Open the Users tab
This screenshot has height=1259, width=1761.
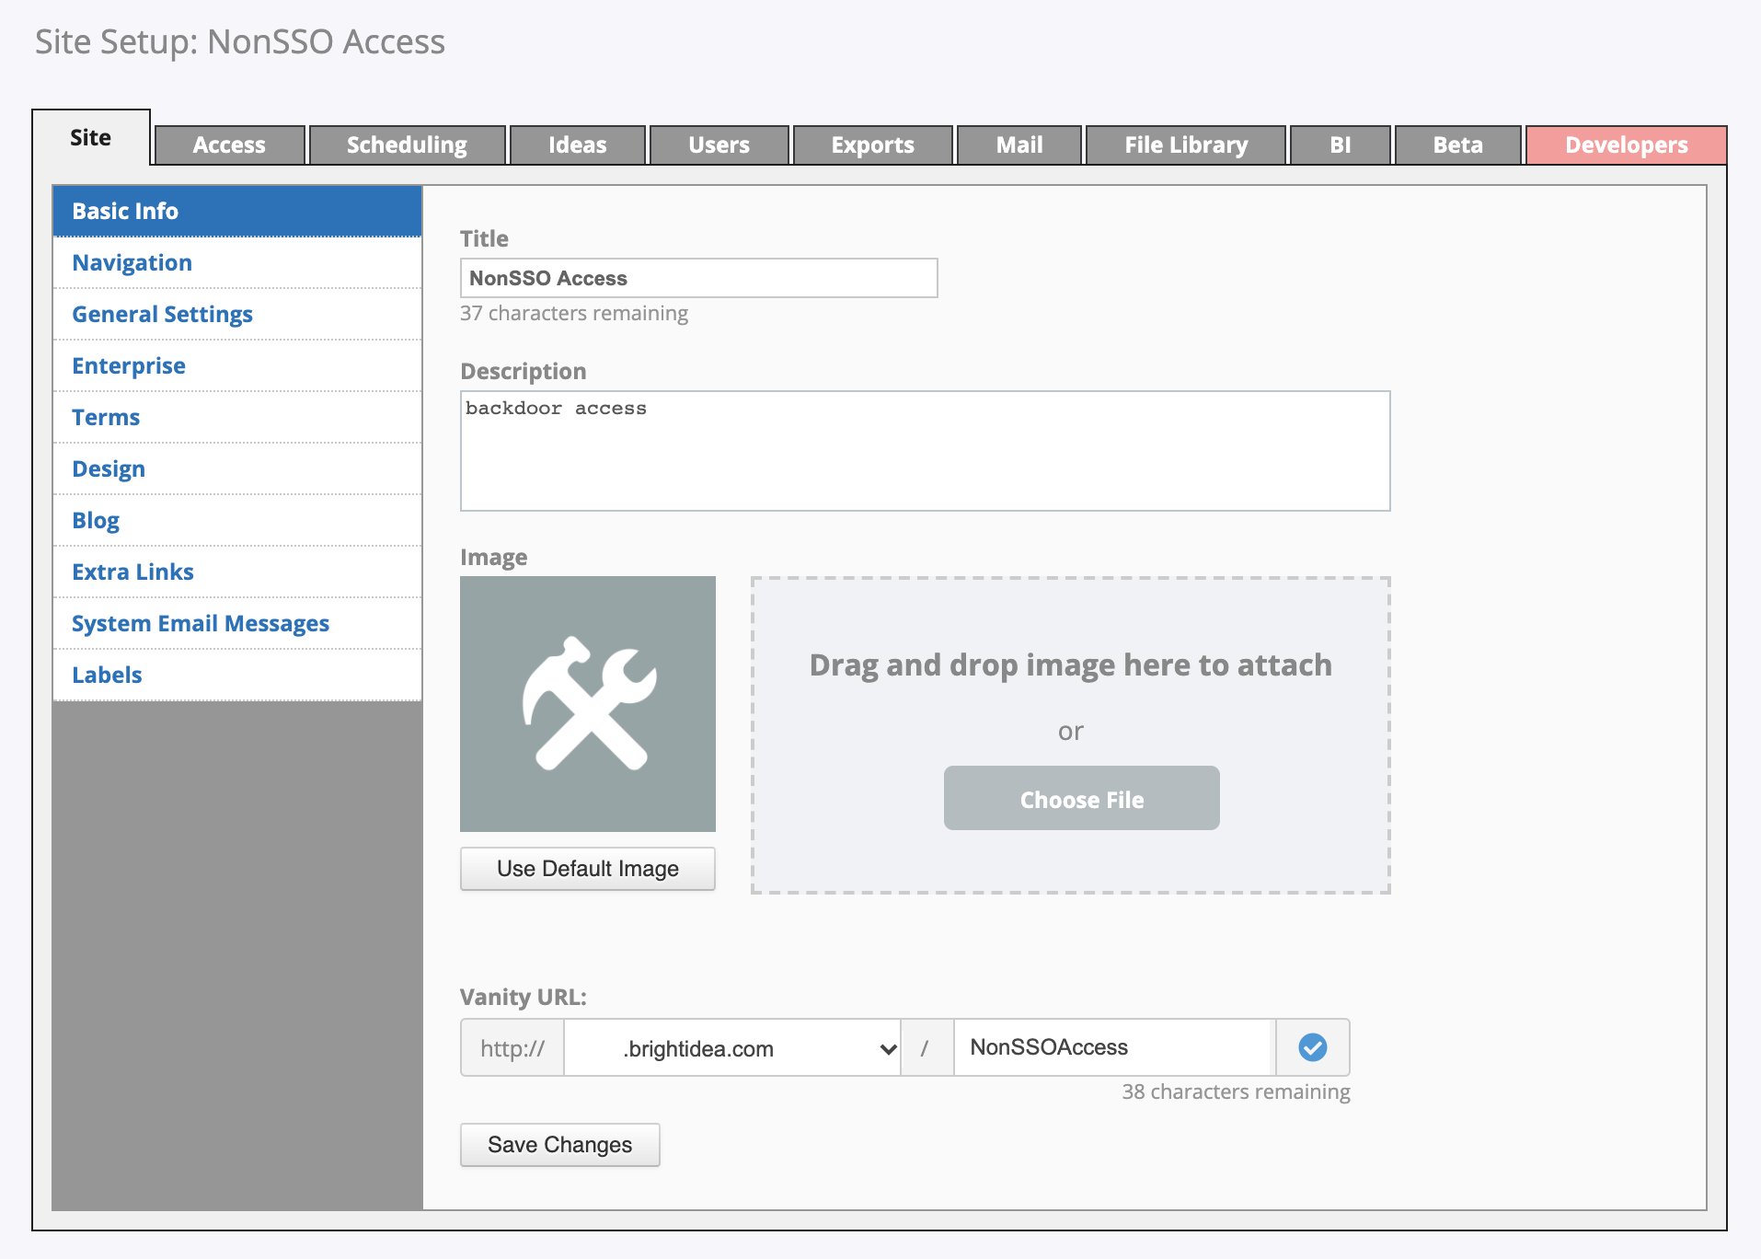pos(719,145)
